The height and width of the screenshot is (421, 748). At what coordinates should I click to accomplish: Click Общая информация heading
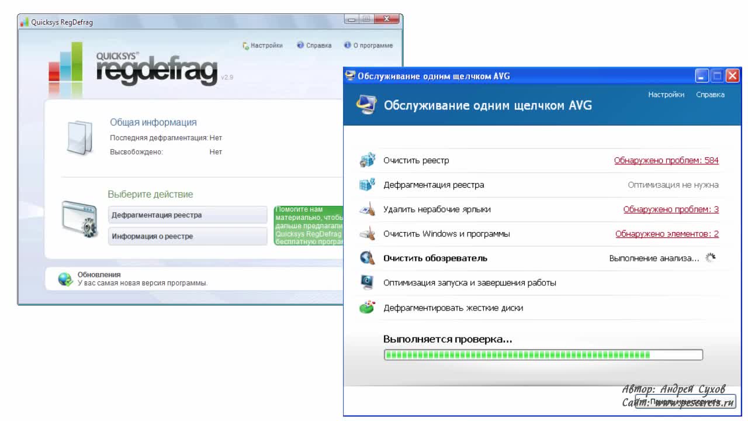[x=153, y=122]
